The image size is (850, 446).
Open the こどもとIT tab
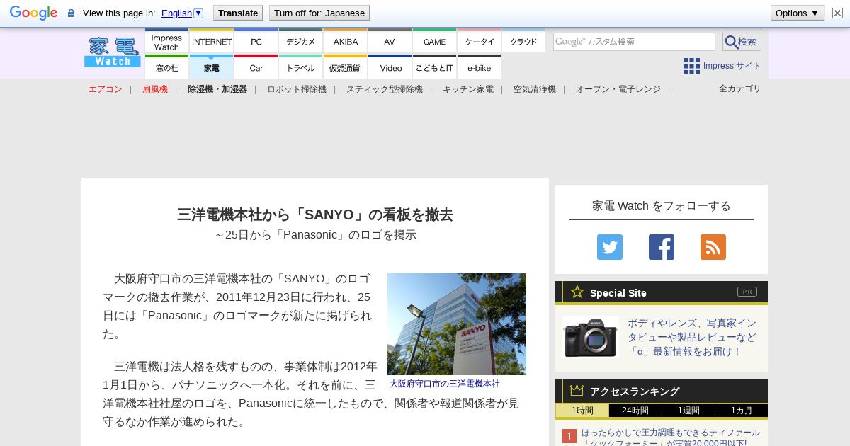coord(434,67)
